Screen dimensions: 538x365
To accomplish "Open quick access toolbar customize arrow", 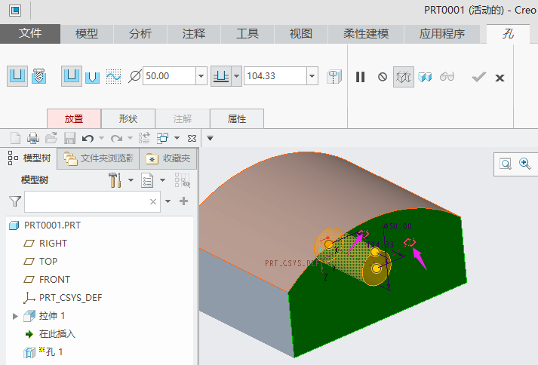I will (210, 138).
